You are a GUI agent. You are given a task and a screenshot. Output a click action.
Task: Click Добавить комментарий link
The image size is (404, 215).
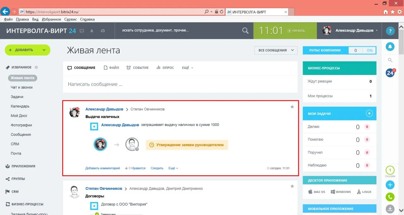coord(103,168)
